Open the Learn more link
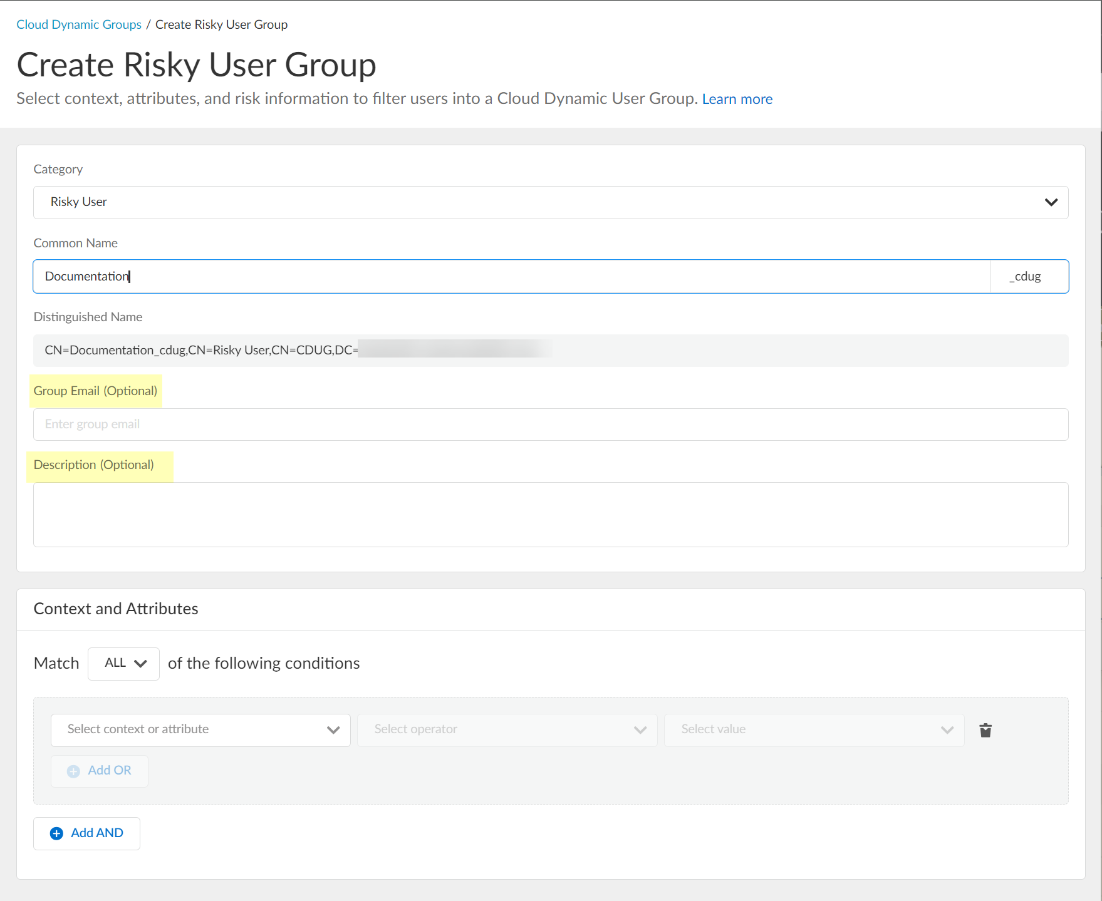The height and width of the screenshot is (901, 1102). pos(737,99)
